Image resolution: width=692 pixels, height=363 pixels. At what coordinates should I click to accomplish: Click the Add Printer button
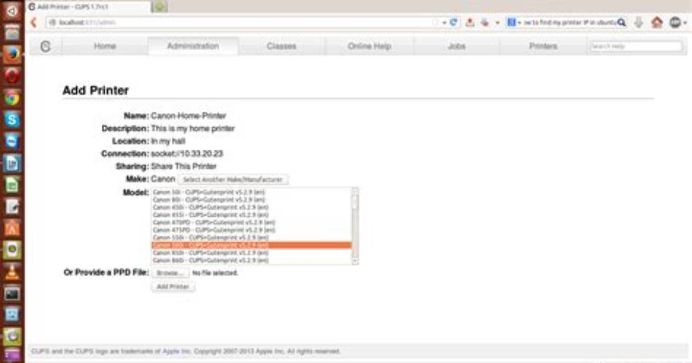coord(173,287)
